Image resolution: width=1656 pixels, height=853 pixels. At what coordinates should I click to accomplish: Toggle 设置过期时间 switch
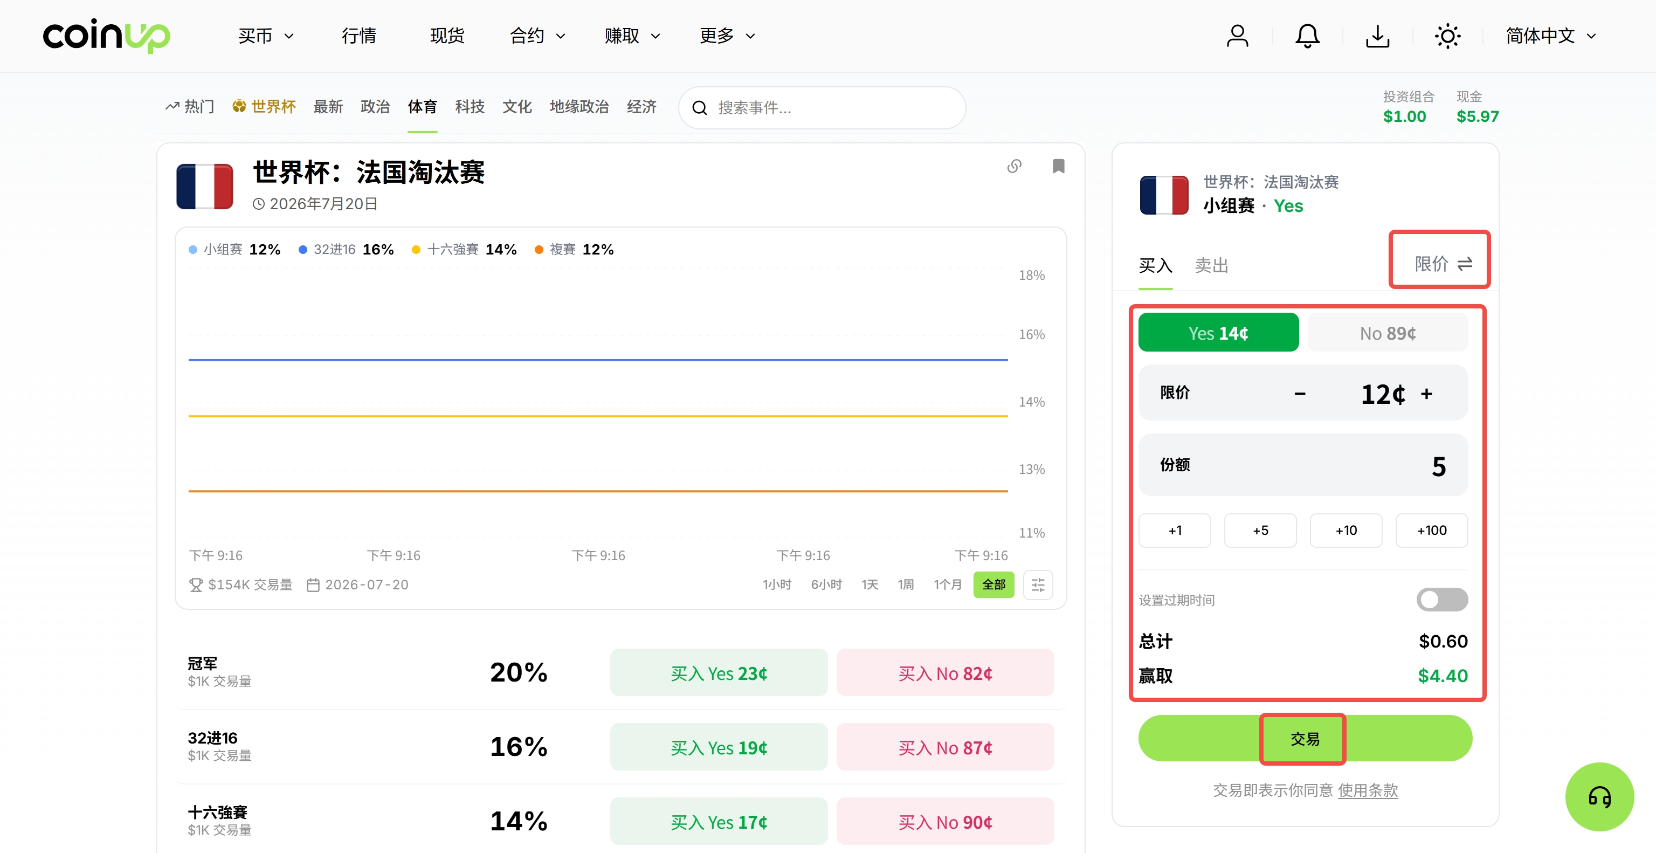point(1442,600)
